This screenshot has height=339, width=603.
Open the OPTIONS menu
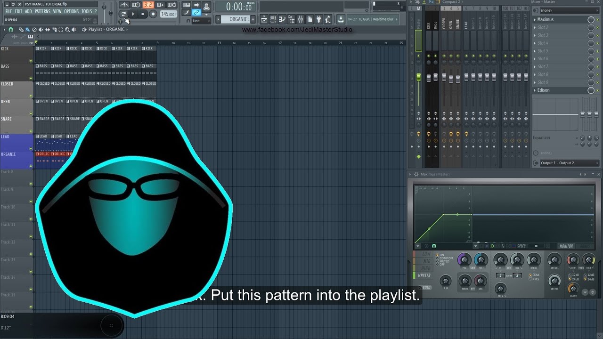pyautogui.click(x=71, y=11)
